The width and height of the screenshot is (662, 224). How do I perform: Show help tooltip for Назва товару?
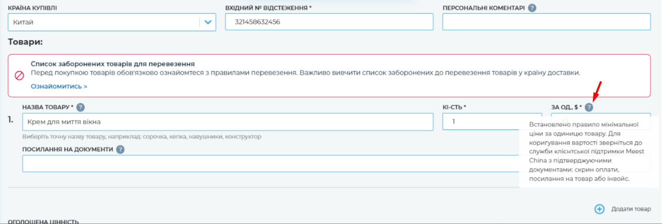(x=81, y=107)
